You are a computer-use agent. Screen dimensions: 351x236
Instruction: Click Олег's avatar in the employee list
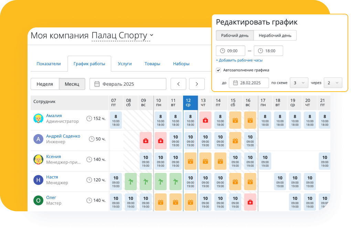38,200
